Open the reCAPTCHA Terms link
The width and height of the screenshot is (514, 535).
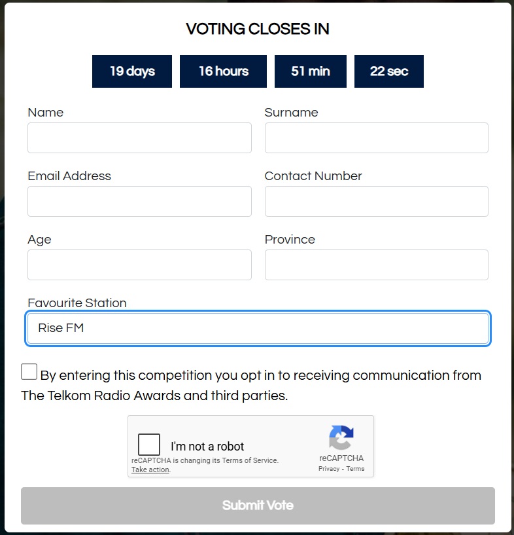coord(356,469)
